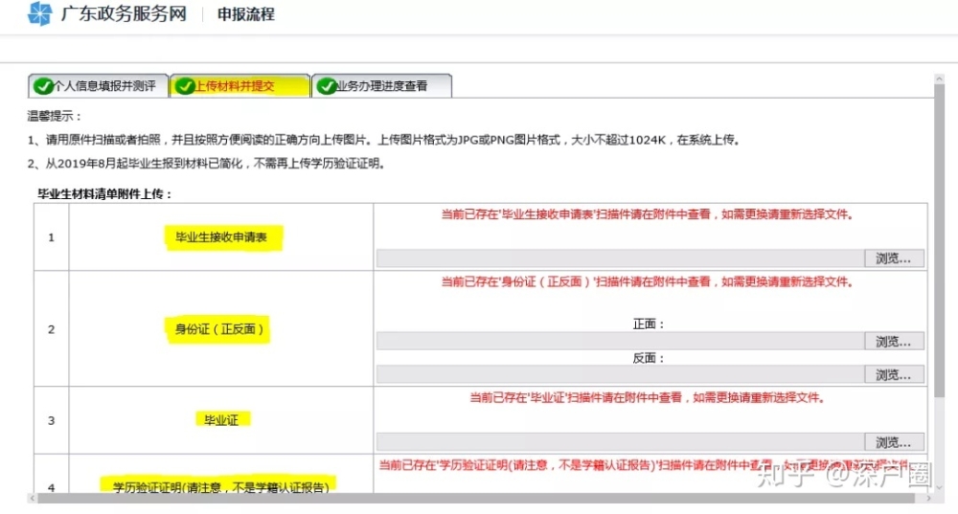Click the 广东政务服务网 logo icon
The width and height of the screenshot is (958, 514).
click(39, 13)
